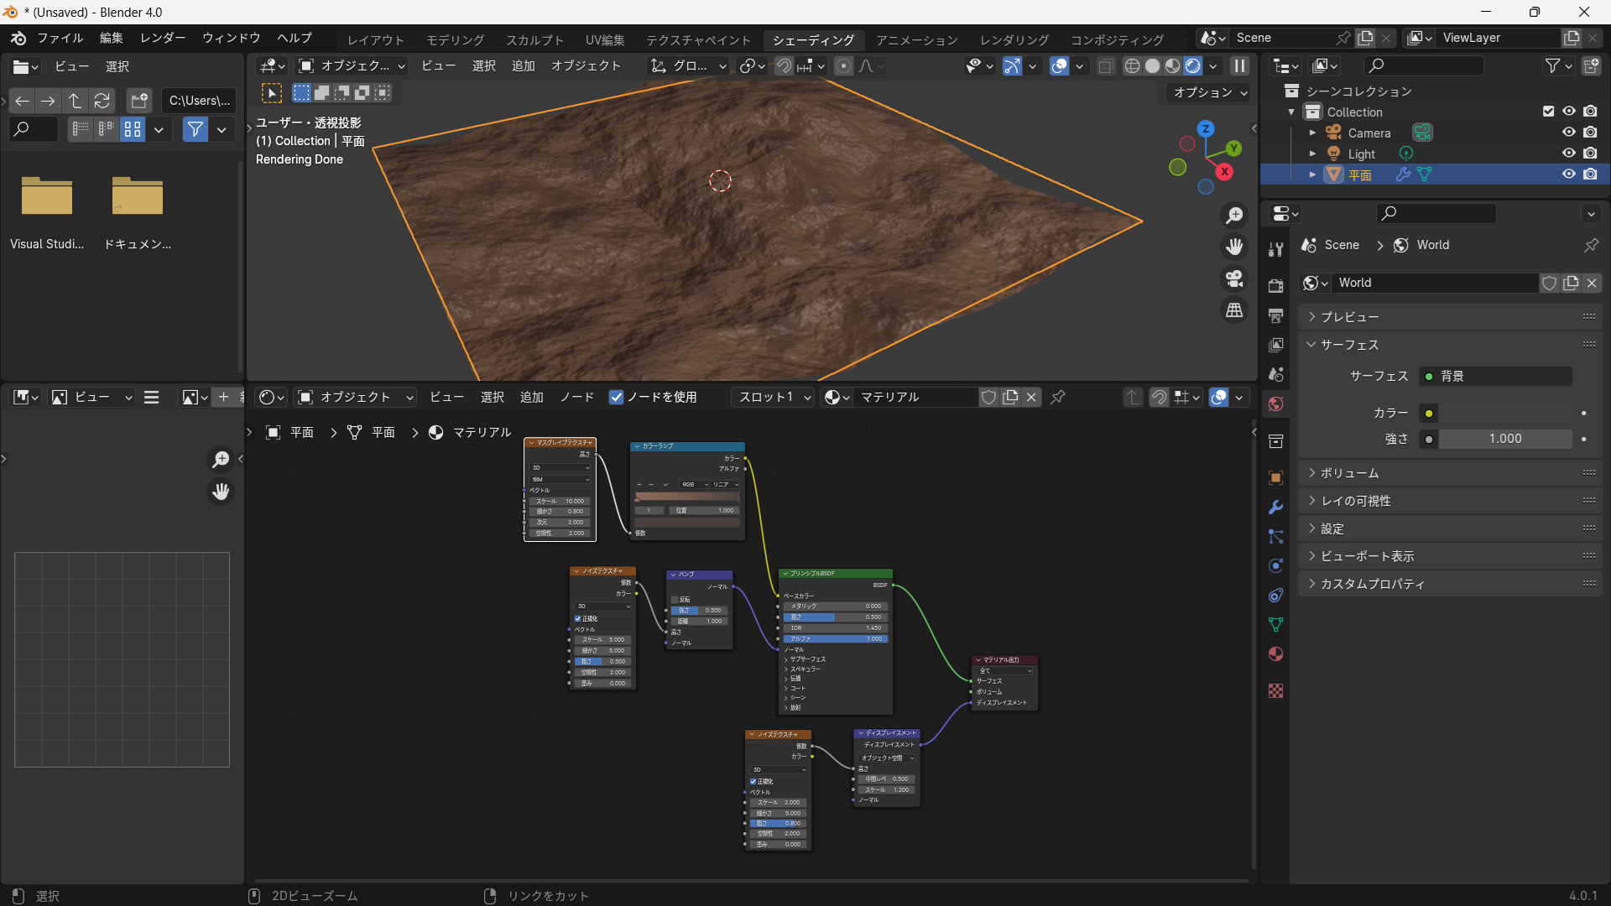Image resolution: width=1611 pixels, height=906 pixels.
Task: Open the Modifier properties wrench tab
Action: tap(1275, 508)
